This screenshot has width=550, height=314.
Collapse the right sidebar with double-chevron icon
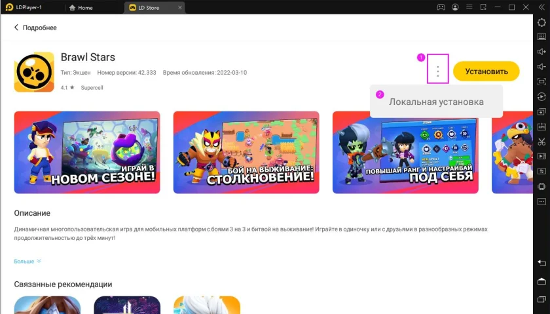541,7
